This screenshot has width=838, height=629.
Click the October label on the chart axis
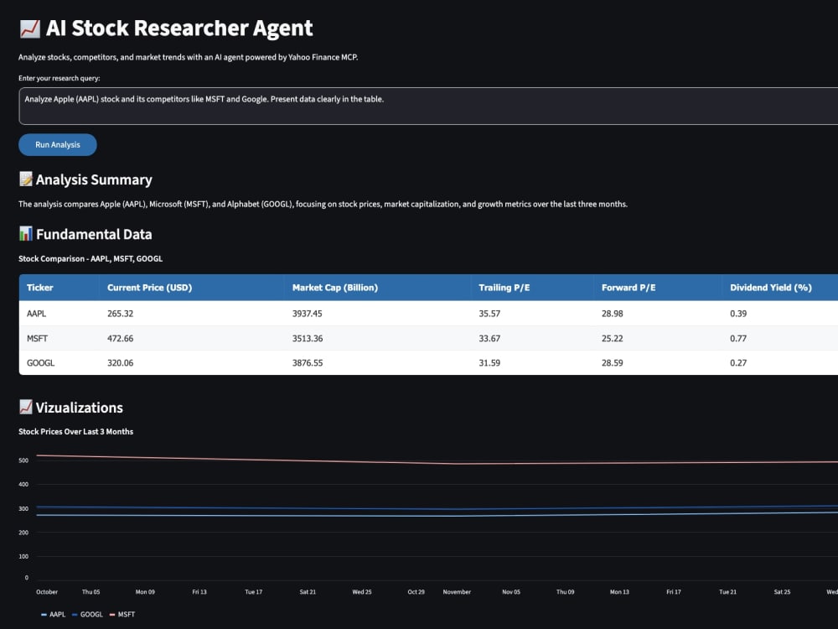tap(47, 592)
